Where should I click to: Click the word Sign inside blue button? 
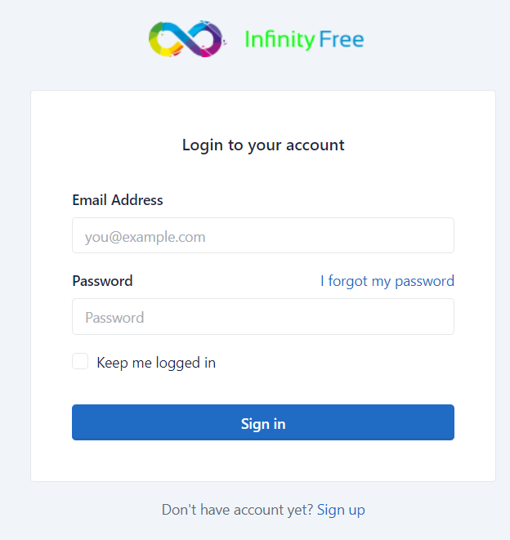click(x=255, y=424)
